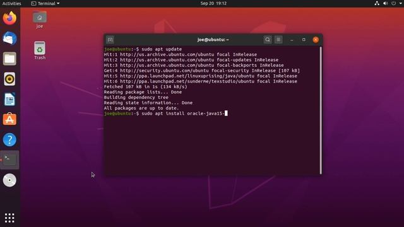Open the clock calendar Sep 20 19:12
The image size is (404, 227).
(213, 3)
